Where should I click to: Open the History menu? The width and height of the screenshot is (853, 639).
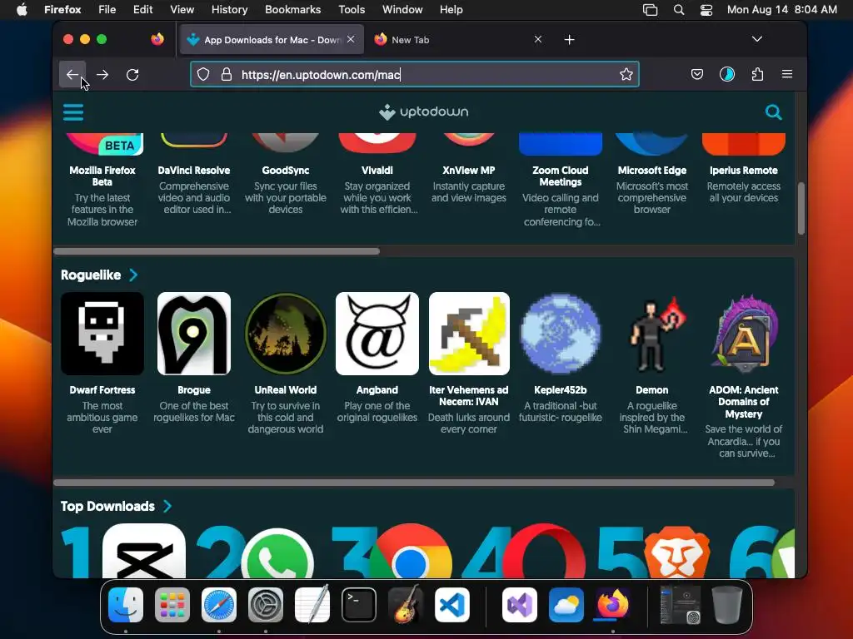click(229, 10)
